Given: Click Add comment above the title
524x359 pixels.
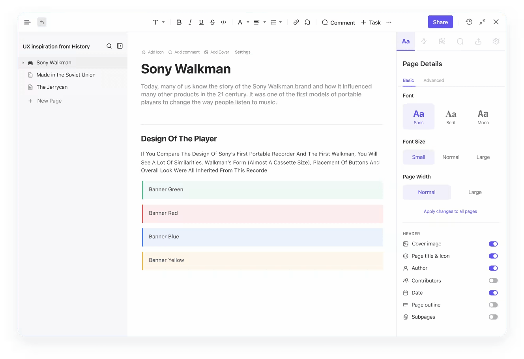Looking at the screenshot, I should pyautogui.click(x=184, y=52).
